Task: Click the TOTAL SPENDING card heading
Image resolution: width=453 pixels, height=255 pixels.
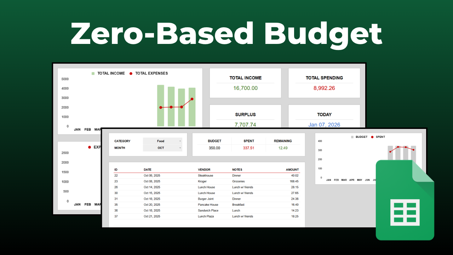Action: tap(324, 78)
